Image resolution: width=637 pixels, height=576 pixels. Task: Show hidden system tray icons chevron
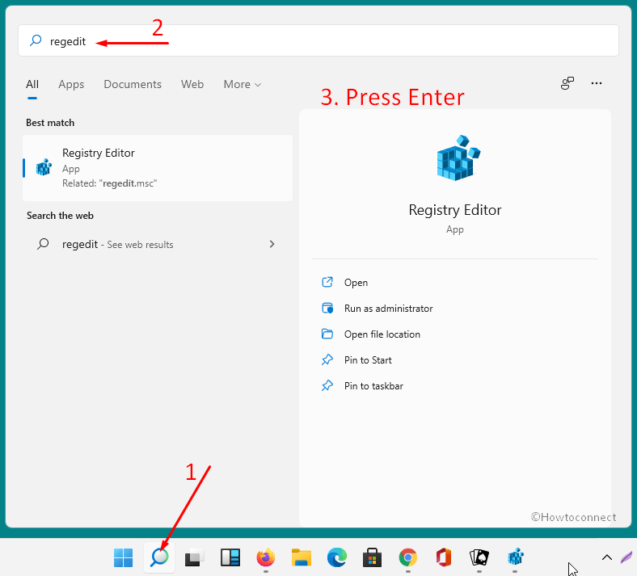tap(606, 557)
